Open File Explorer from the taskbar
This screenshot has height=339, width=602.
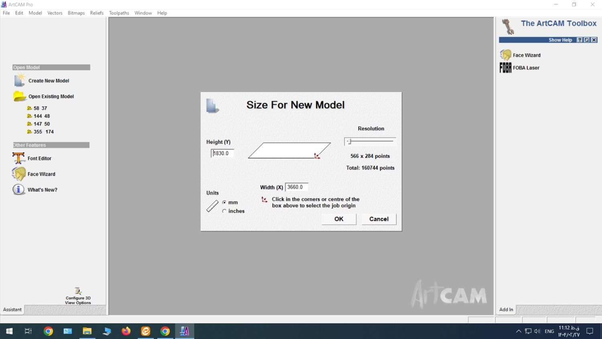(87, 331)
